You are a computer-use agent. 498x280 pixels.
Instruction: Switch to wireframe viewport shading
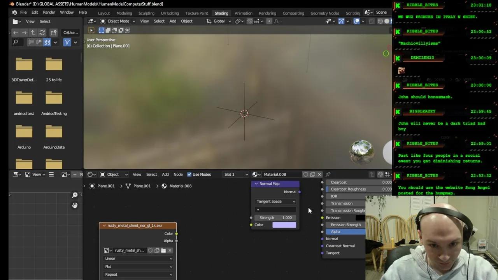pos(380,21)
